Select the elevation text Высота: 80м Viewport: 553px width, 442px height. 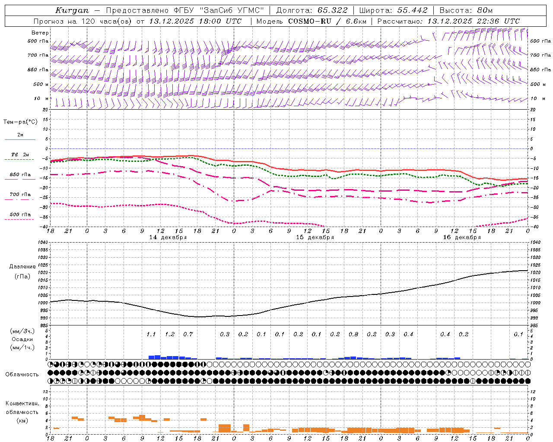[x=466, y=10]
